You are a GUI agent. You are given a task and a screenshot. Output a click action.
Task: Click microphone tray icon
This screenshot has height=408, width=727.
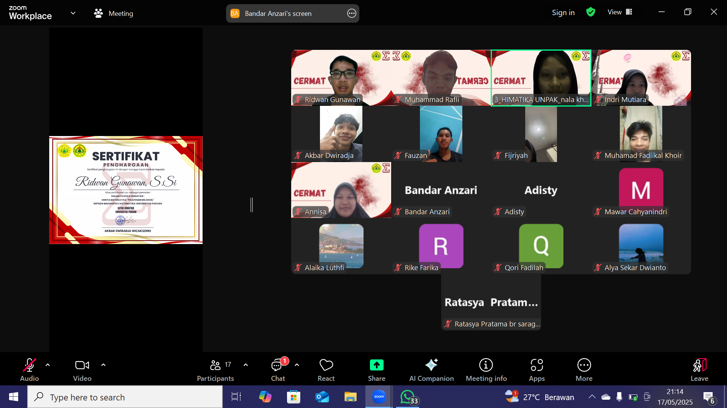click(x=619, y=397)
